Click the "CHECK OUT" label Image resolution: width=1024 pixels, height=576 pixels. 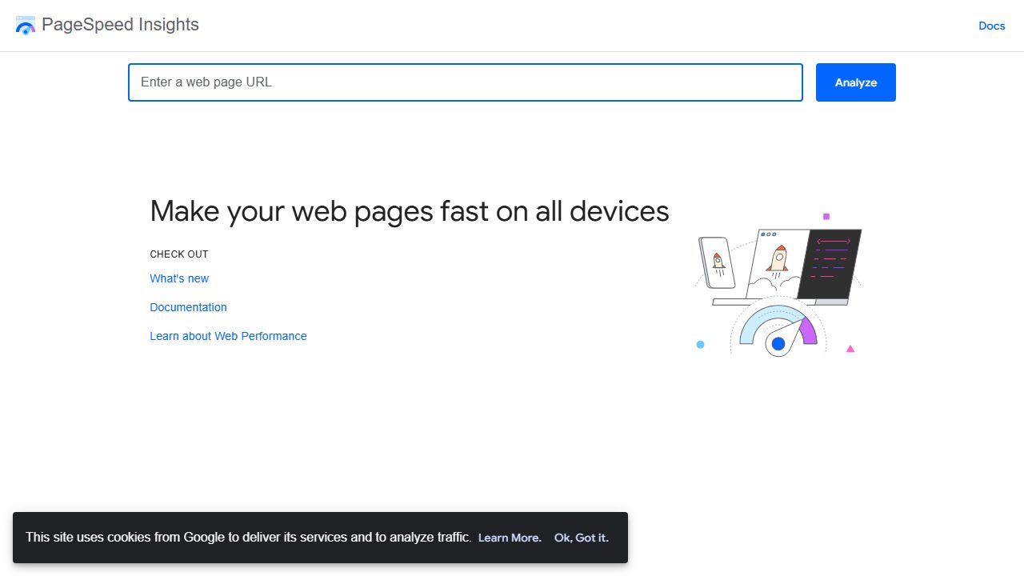(x=178, y=254)
